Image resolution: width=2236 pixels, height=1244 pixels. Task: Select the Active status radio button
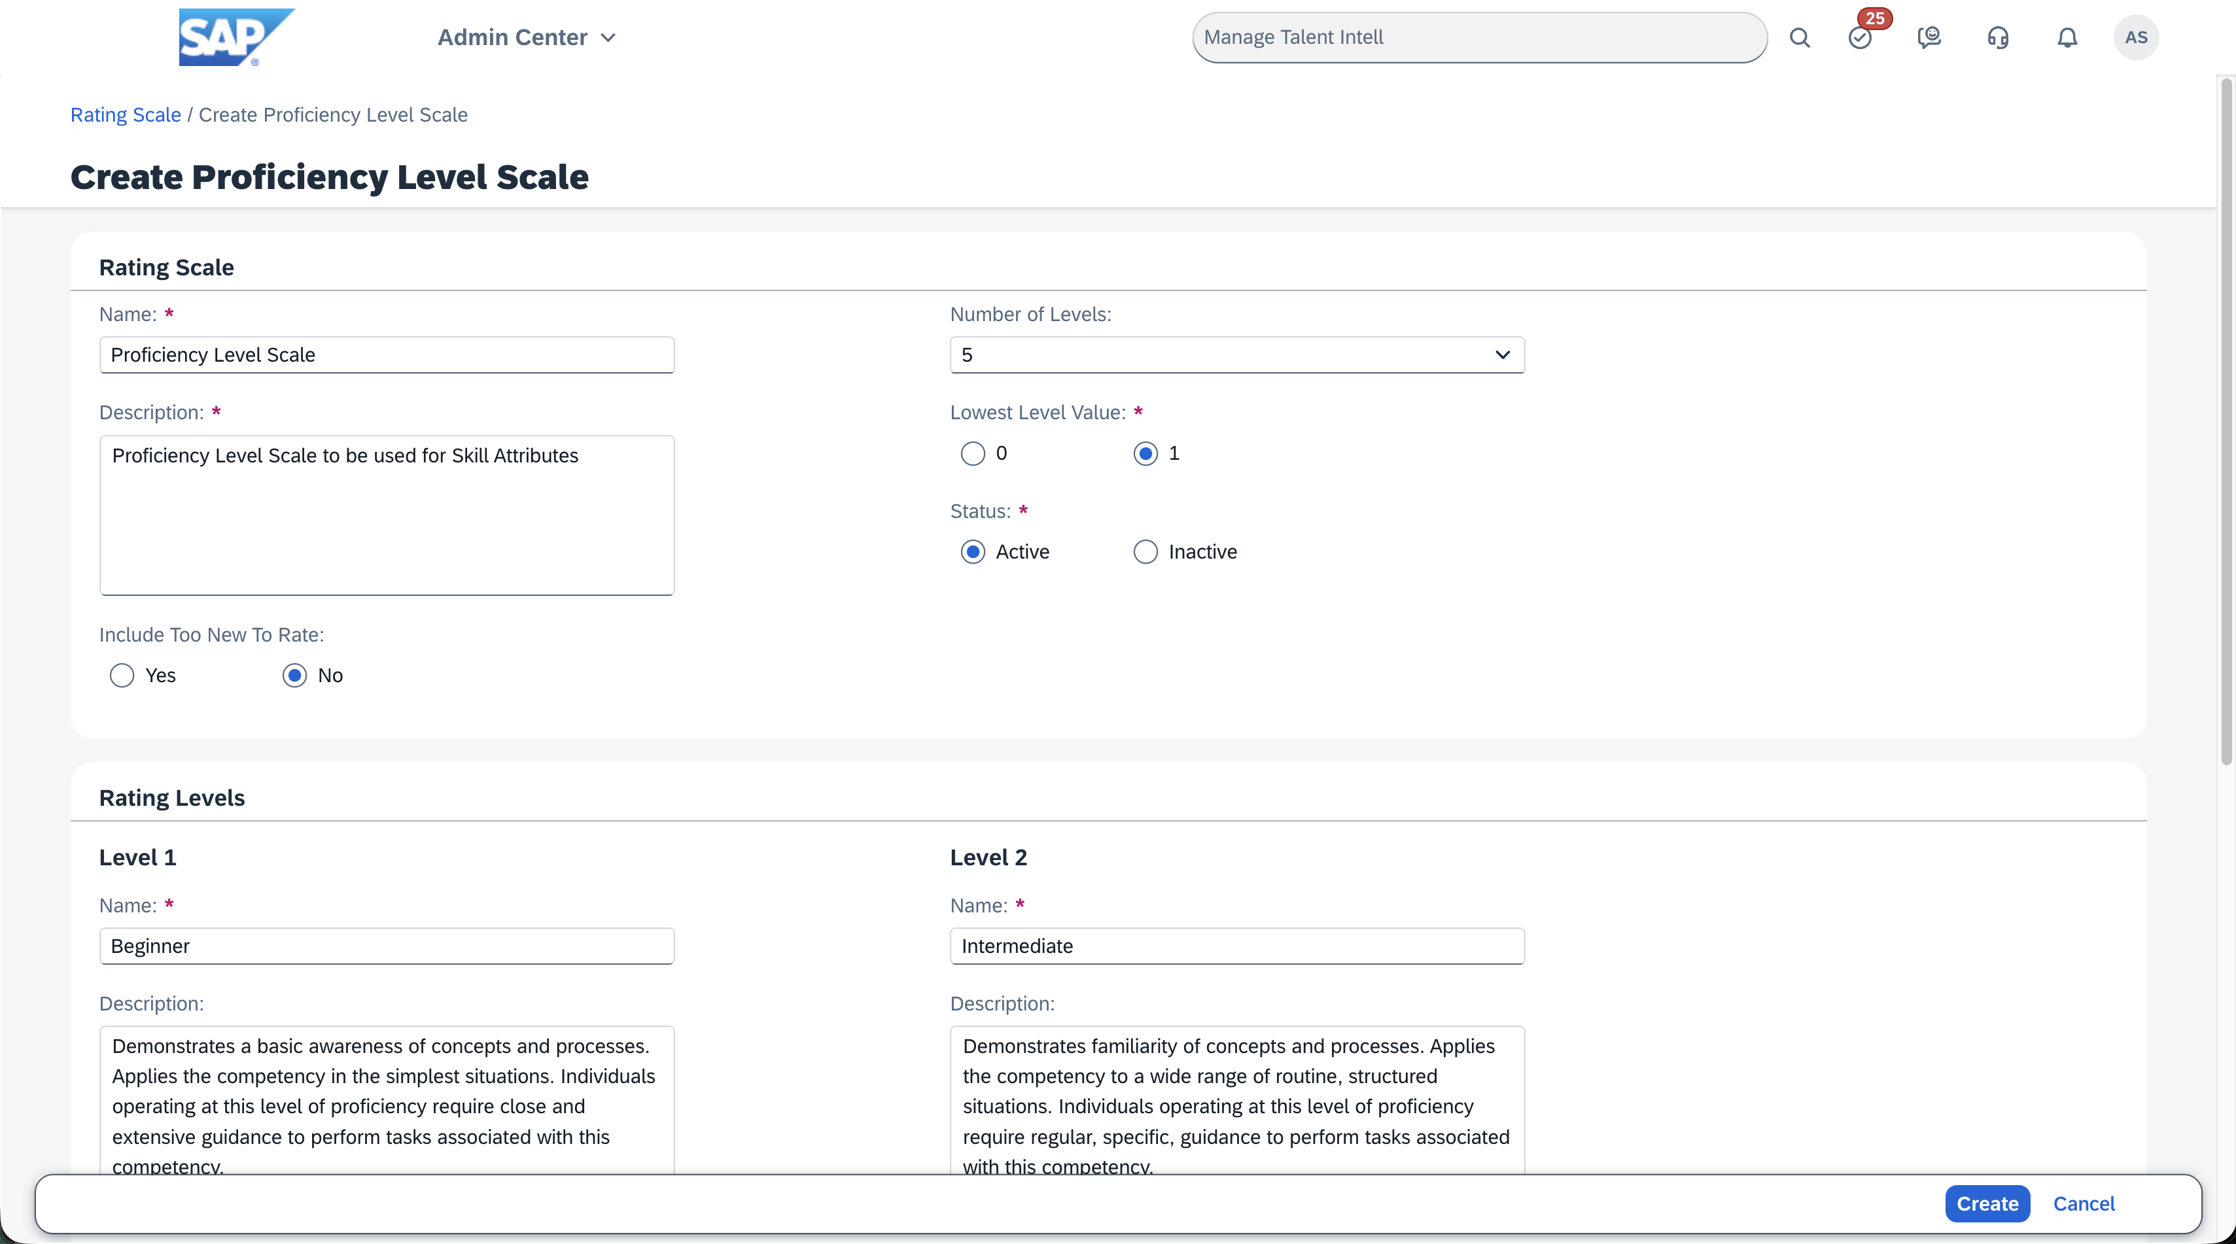pyautogui.click(x=973, y=552)
